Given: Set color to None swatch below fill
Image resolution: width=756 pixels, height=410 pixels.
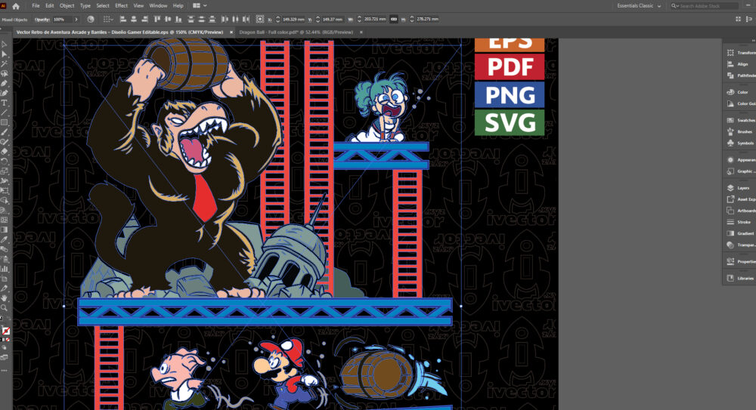Looking at the screenshot, I should [8, 340].
